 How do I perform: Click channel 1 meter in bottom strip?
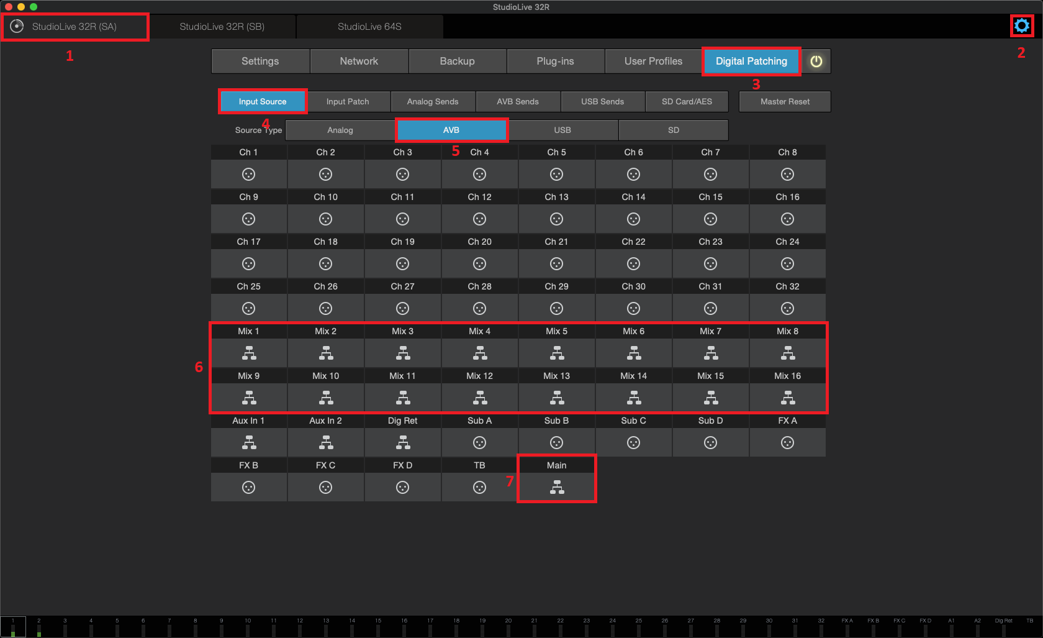(x=13, y=627)
